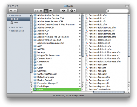Click the Adobe Creative Suite 4 Web Premium folder icon
The image size is (137, 107).
click(x=35, y=25)
